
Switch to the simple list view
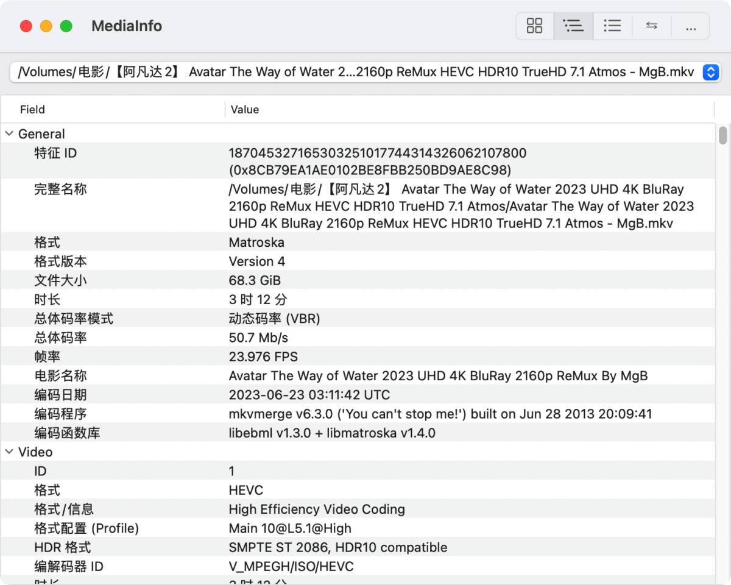612,26
